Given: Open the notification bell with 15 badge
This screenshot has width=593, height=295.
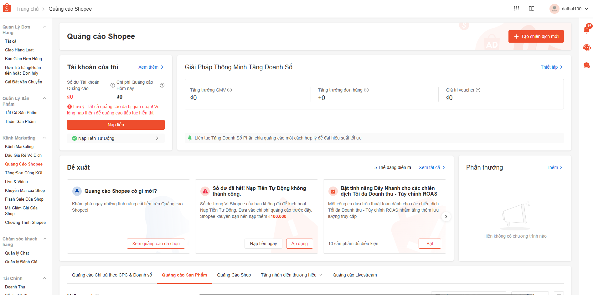Looking at the screenshot, I should point(587,30).
